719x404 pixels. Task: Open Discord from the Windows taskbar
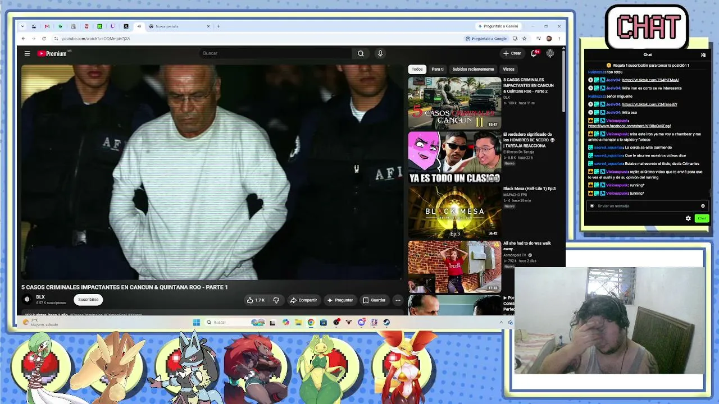coord(361,323)
